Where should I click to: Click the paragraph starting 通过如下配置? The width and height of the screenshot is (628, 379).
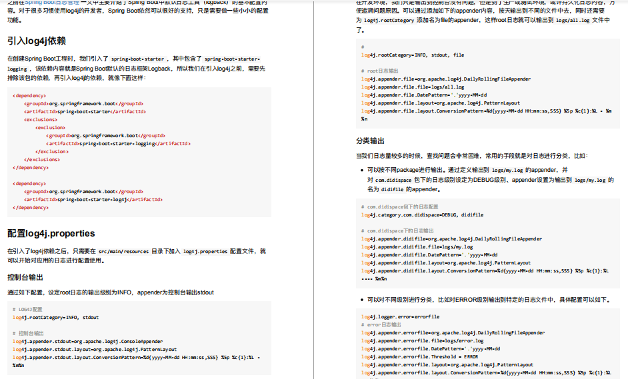pos(111,292)
